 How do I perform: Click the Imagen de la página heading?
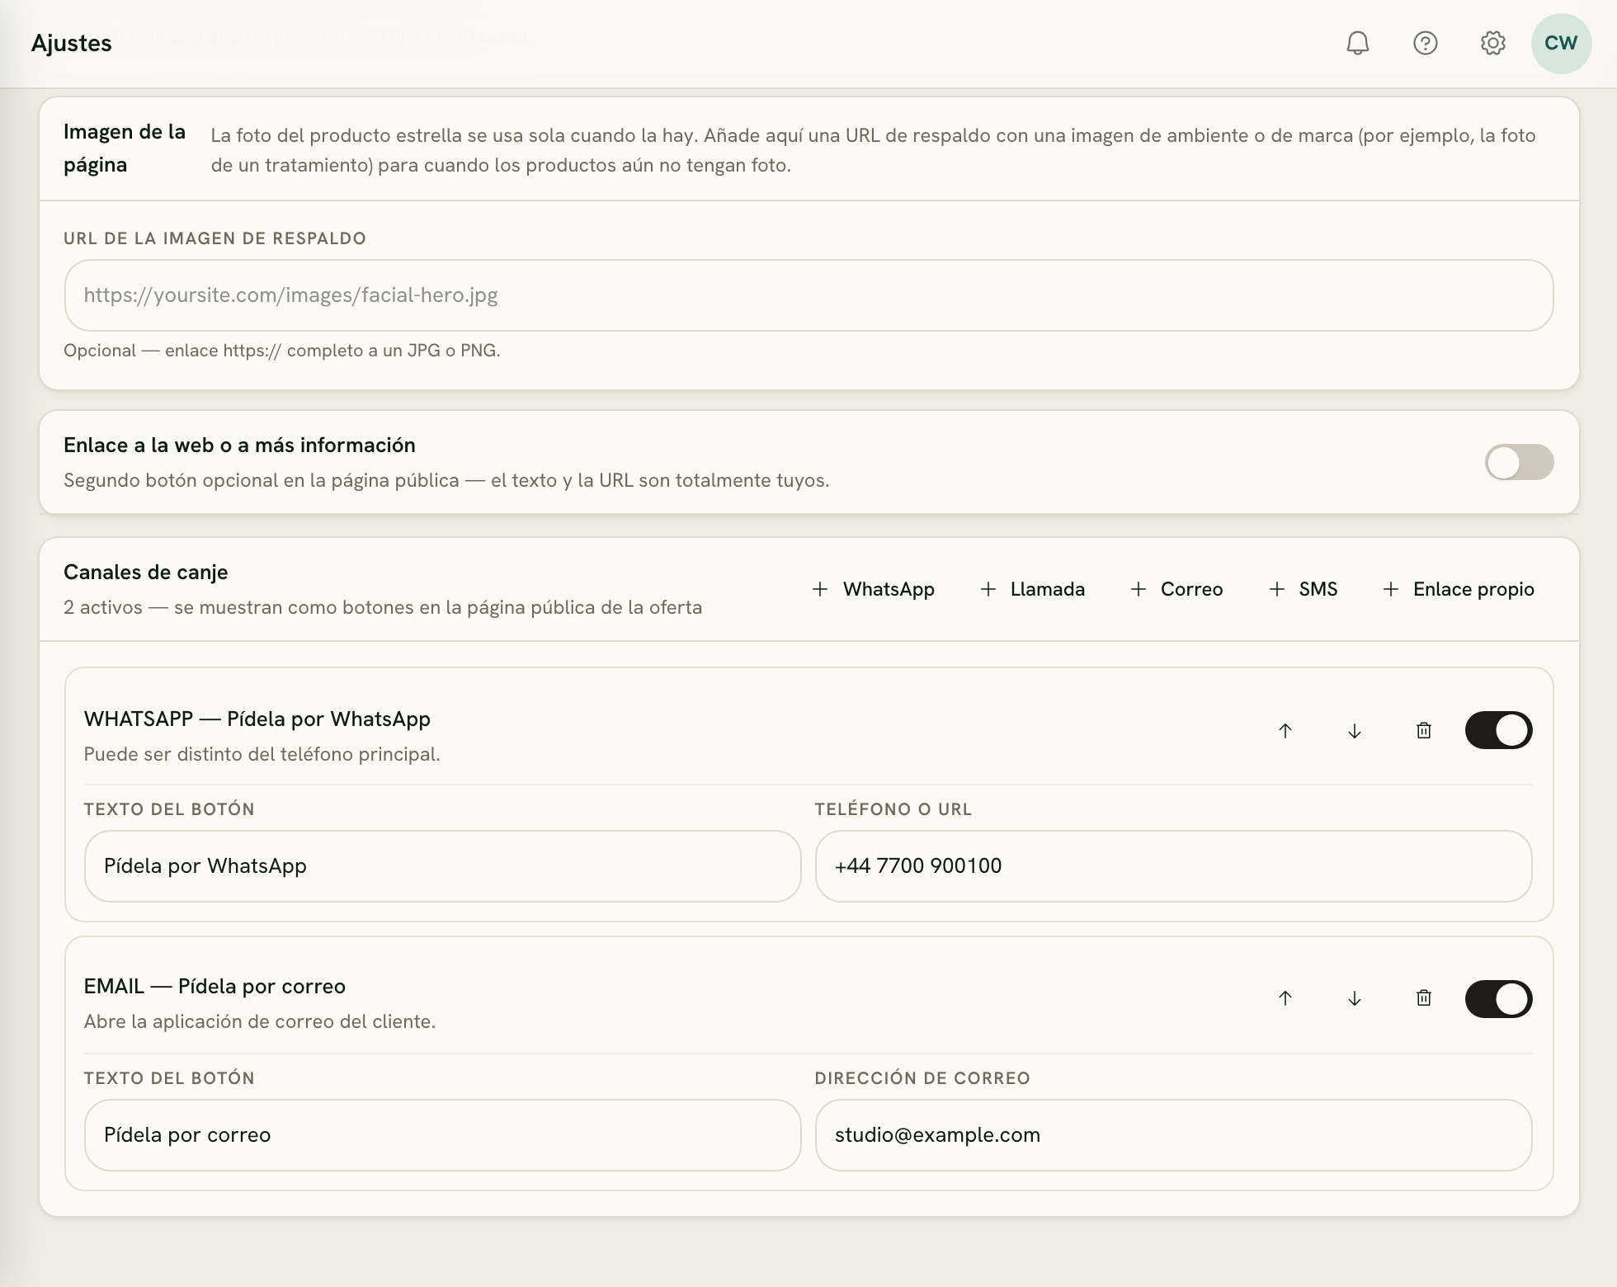coord(125,148)
